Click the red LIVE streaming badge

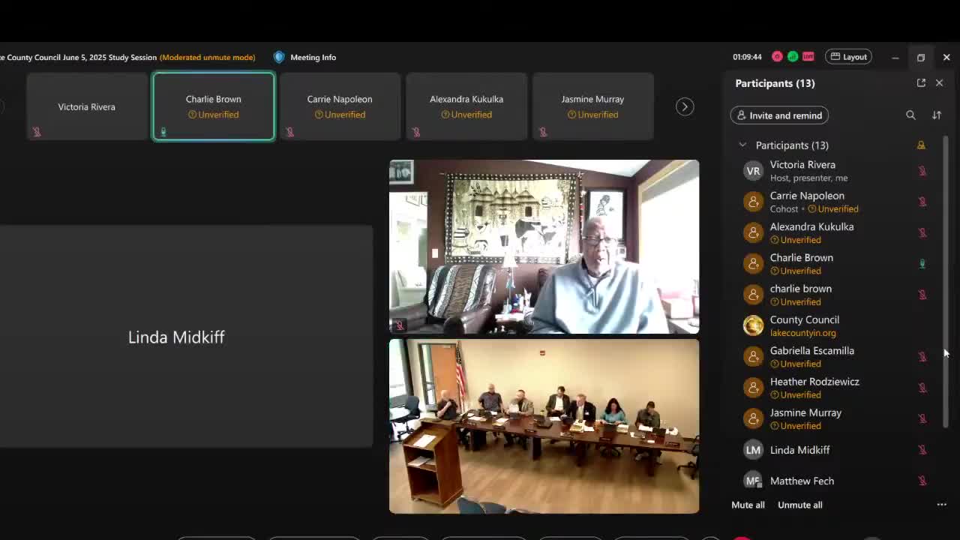[x=808, y=57]
